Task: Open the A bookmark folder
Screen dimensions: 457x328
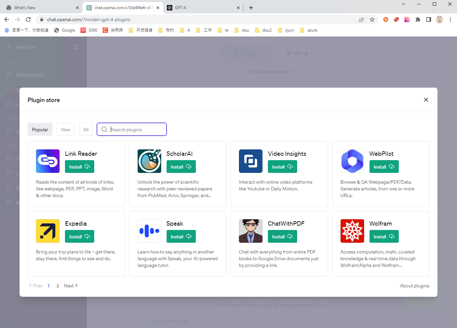Action: click(185, 30)
